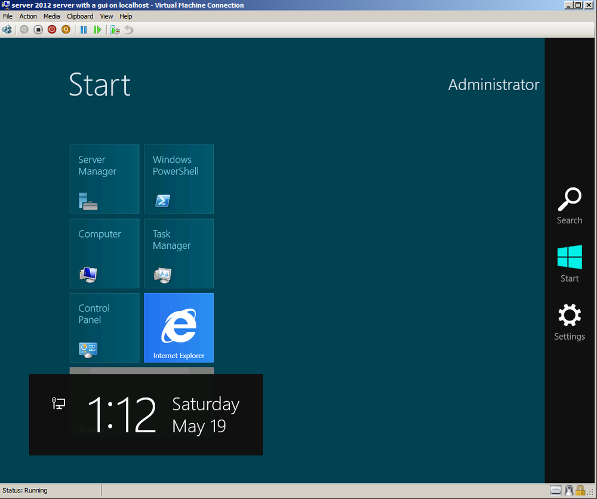Click the VM connection window title bar icon
597x499 pixels.
[x=5, y=5]
